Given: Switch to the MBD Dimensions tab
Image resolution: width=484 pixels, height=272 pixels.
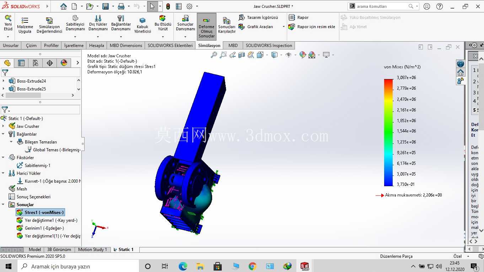Looking at the screenshot, I should pos(126,45).
